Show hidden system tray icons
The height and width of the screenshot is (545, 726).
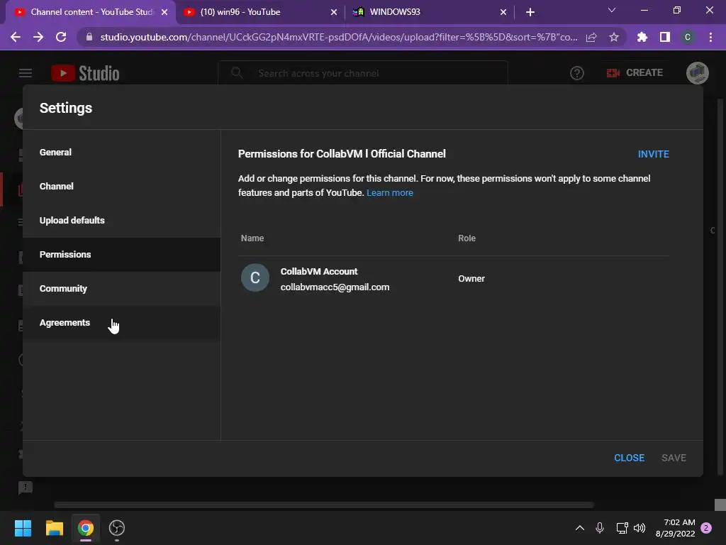(x=580, y=528)
